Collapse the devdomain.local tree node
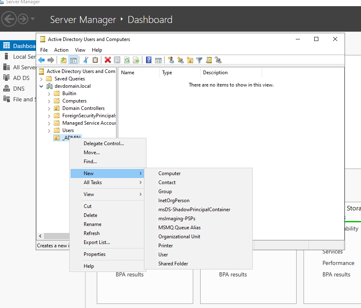Image resolution: width=361 pixels, height=308 pixels. point(41,86)
